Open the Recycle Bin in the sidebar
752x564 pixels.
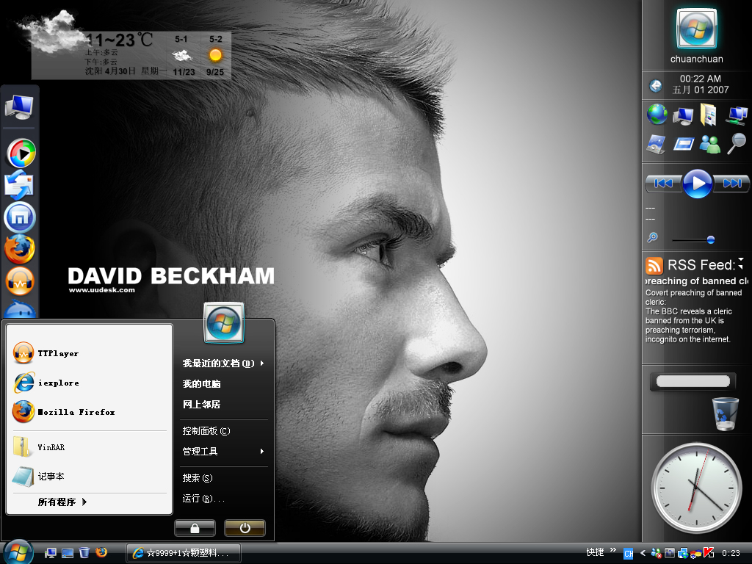click(x=725, y=413)
